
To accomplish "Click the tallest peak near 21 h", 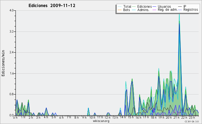I will [179, 14].
